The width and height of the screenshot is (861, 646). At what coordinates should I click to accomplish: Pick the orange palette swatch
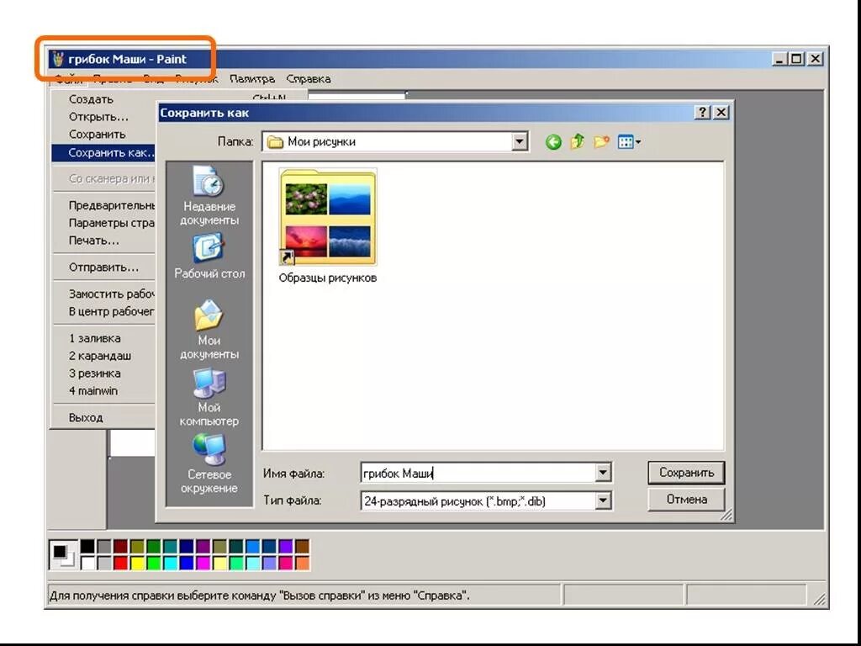click(x=302, y=563)
